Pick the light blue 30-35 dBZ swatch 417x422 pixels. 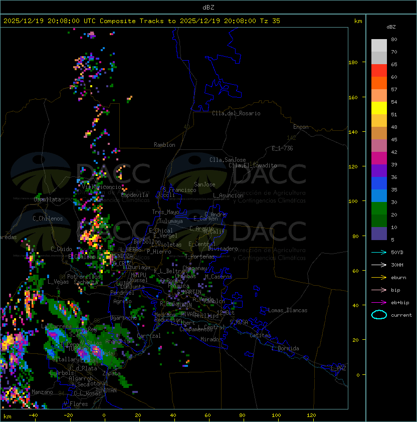pos(379,196)
